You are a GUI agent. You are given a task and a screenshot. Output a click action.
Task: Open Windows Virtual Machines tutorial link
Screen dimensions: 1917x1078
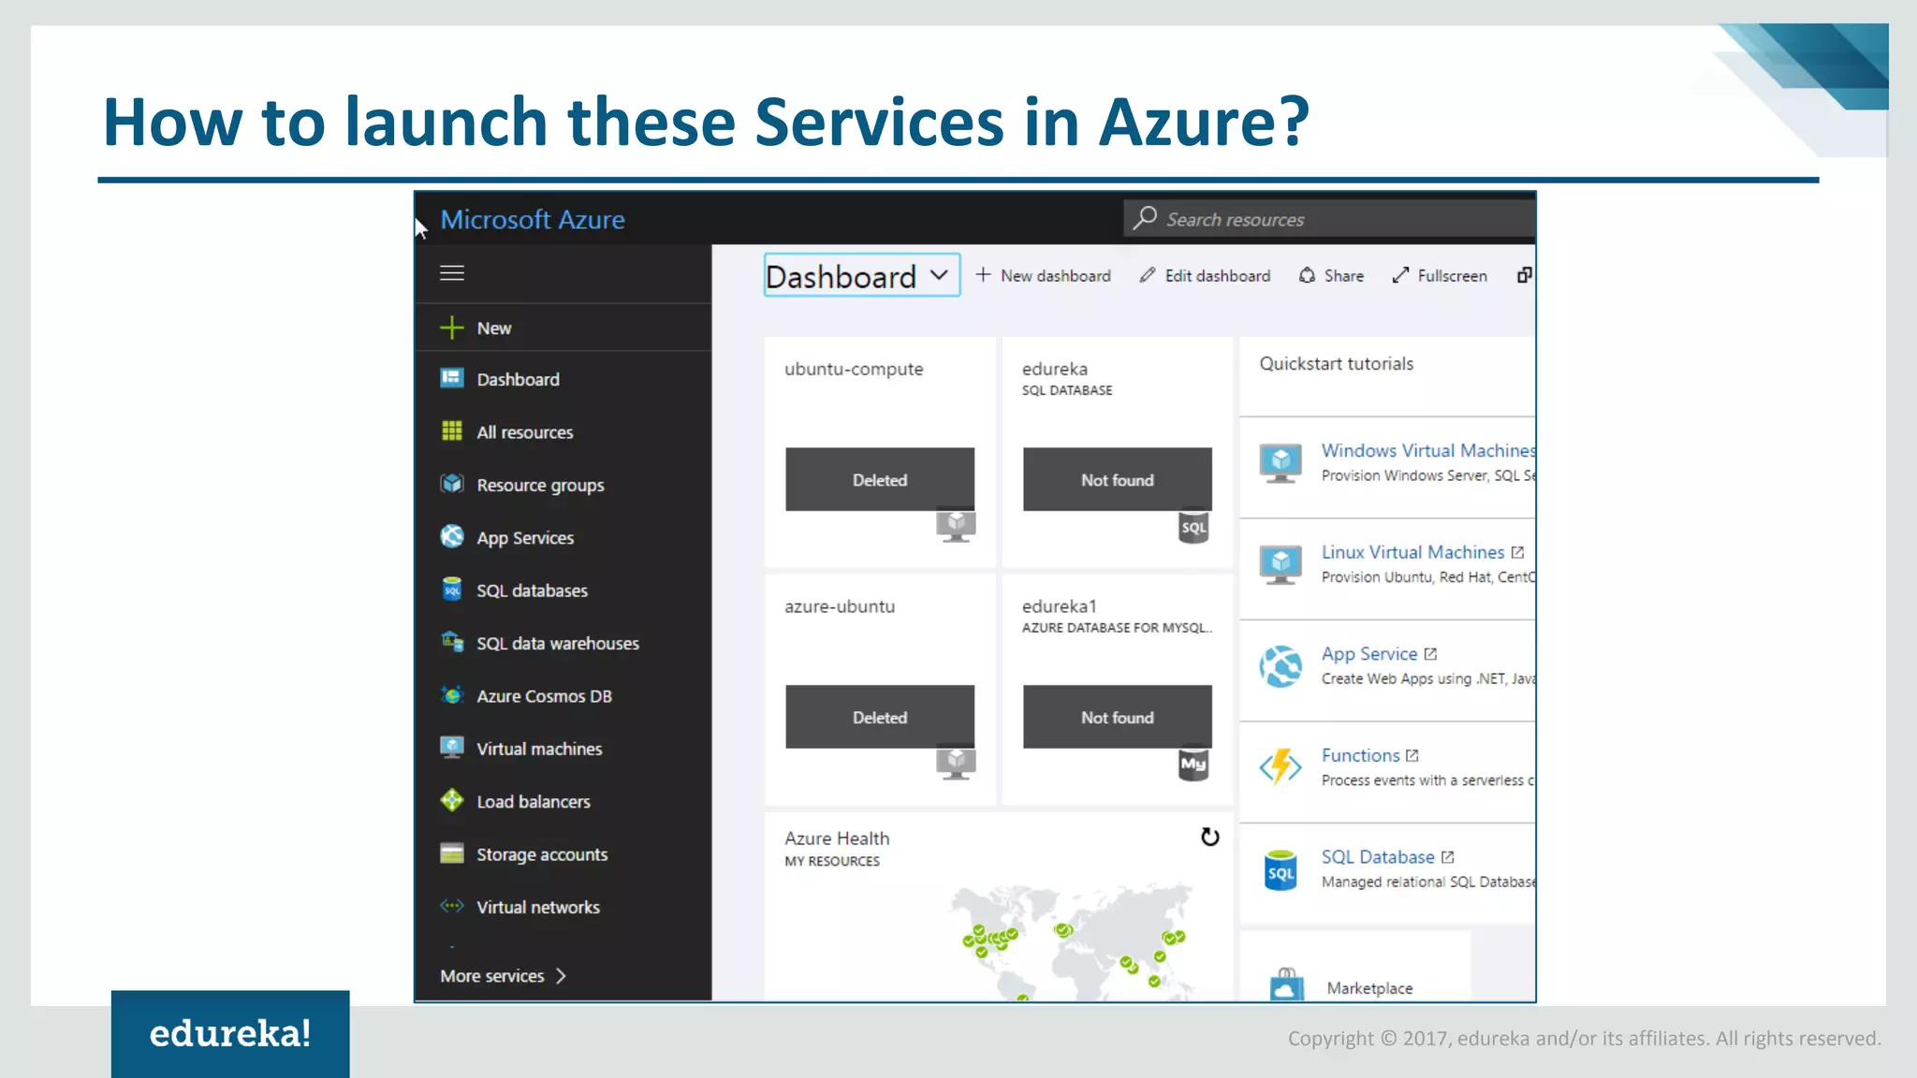[x=1428, y=450]
